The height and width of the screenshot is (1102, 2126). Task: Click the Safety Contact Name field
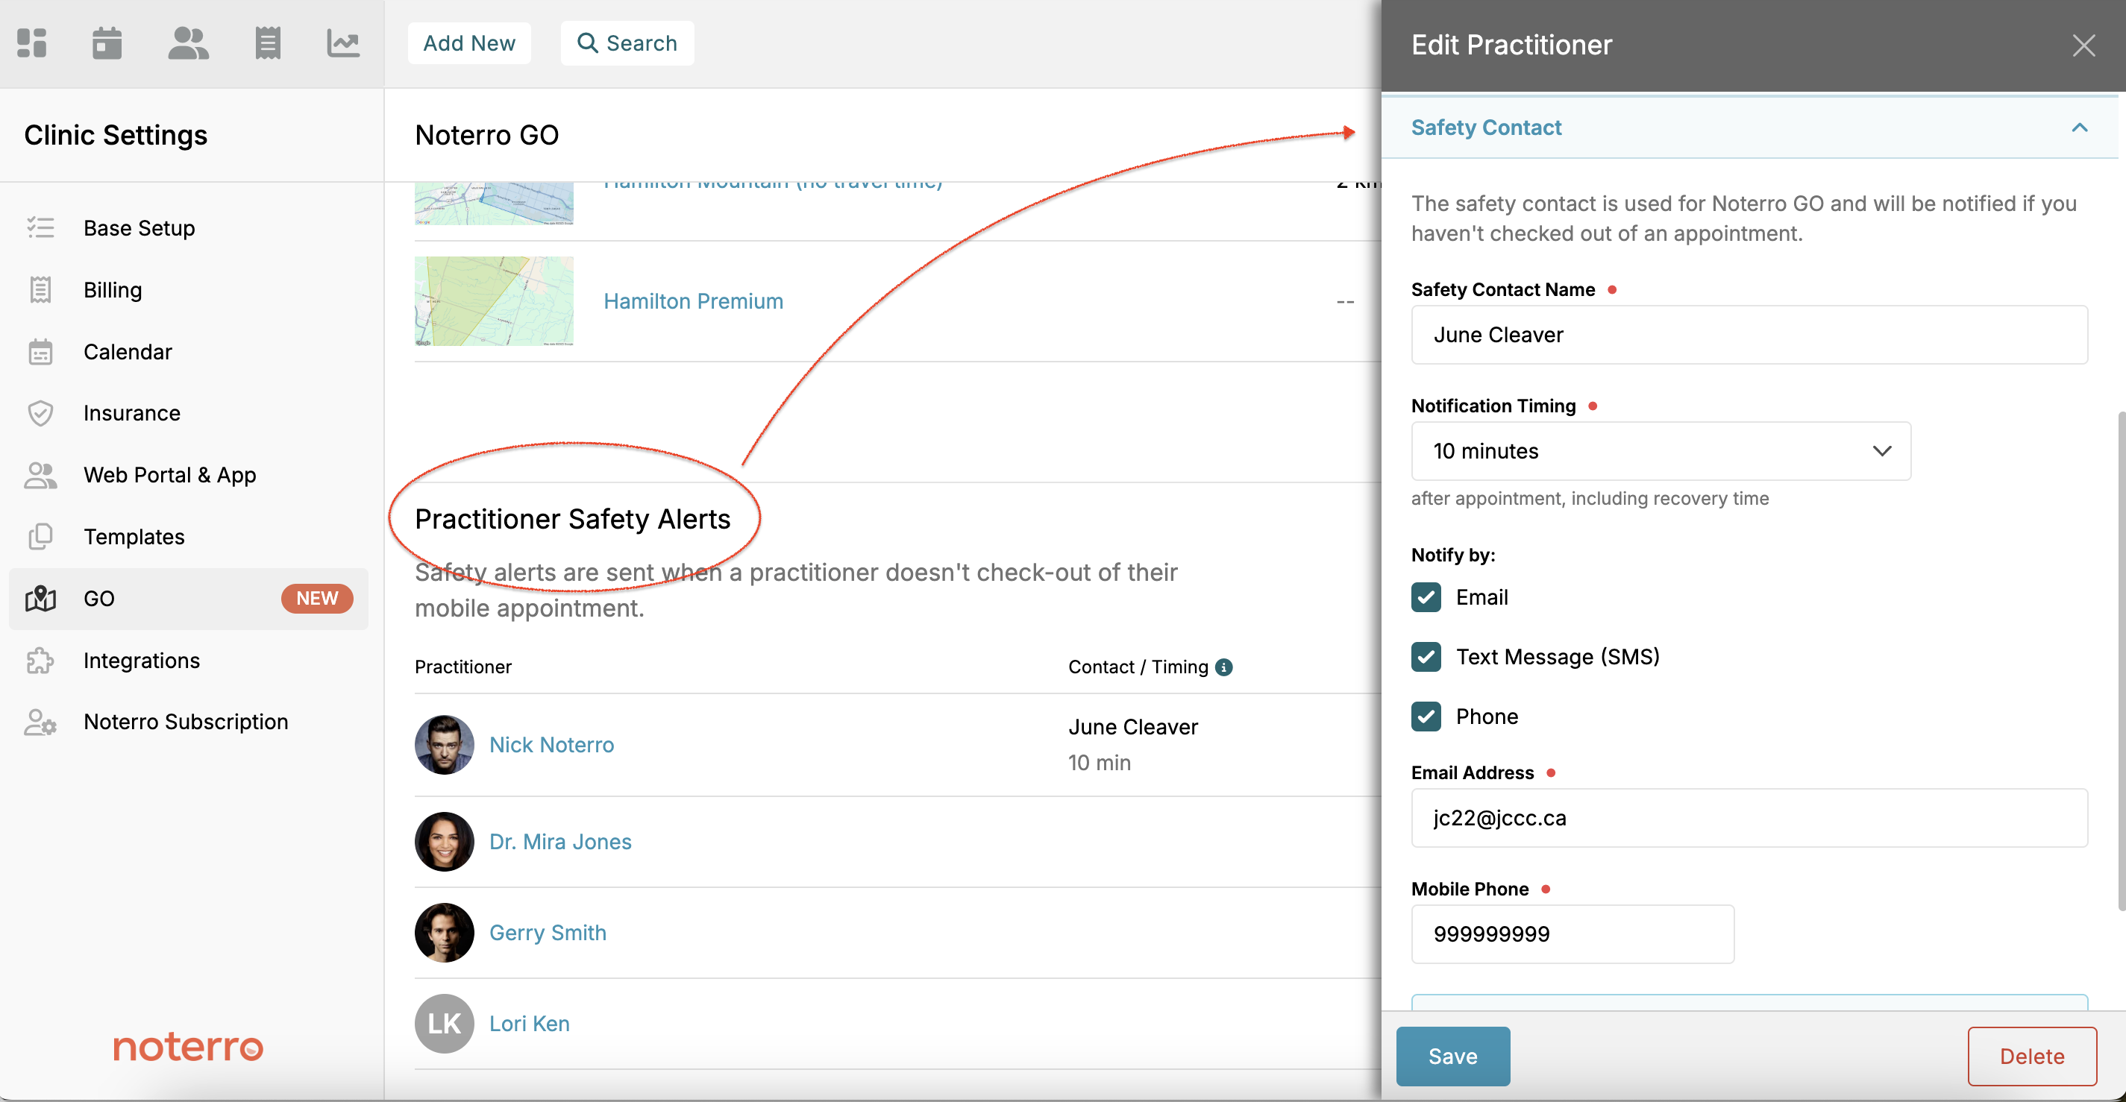tap(1748, 335)
